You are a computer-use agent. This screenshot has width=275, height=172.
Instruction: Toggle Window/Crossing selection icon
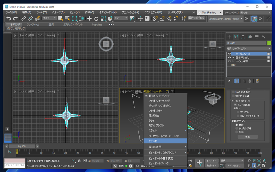pos(81,19)
